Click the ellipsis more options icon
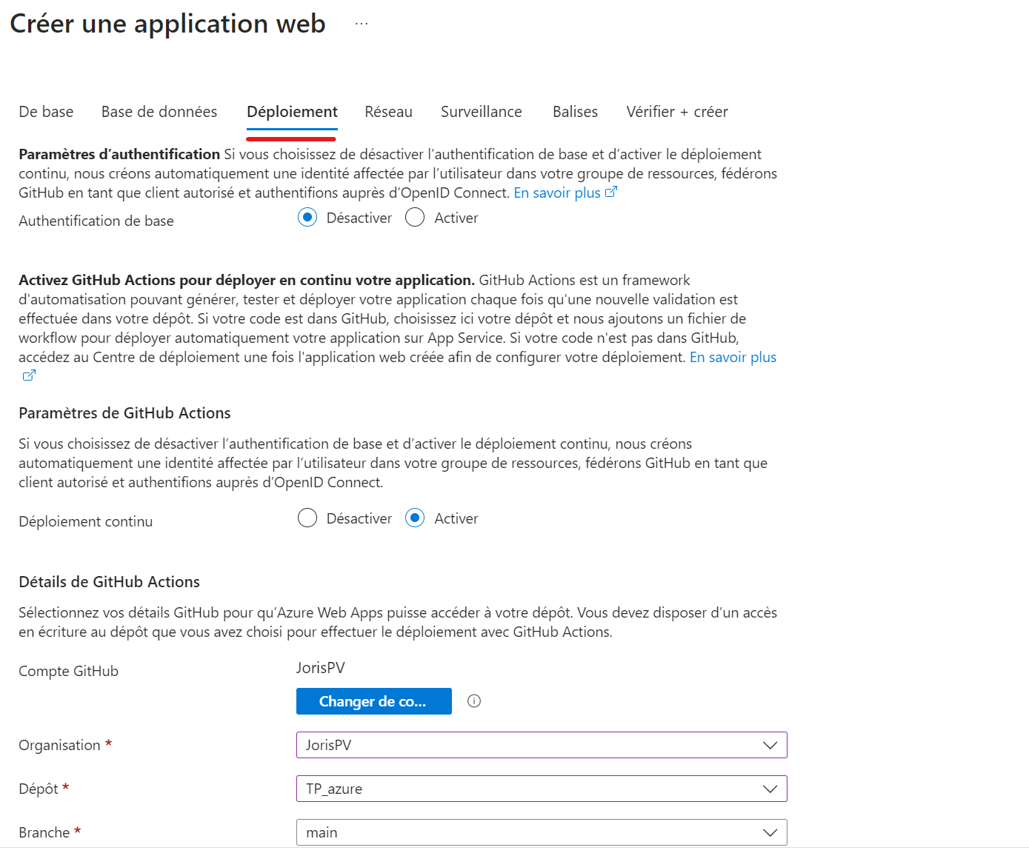The width and height of the screenshot is (1029, 856). [x=362, y=24]
